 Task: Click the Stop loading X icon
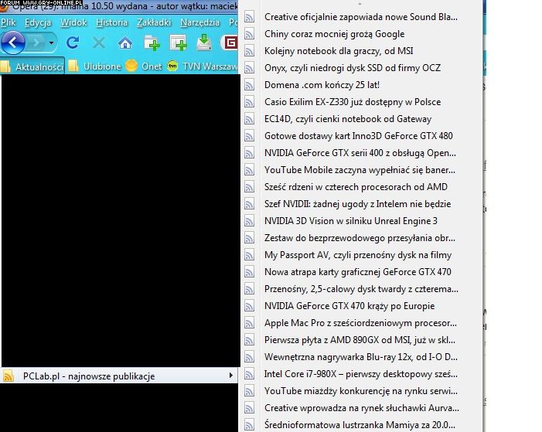99,43
